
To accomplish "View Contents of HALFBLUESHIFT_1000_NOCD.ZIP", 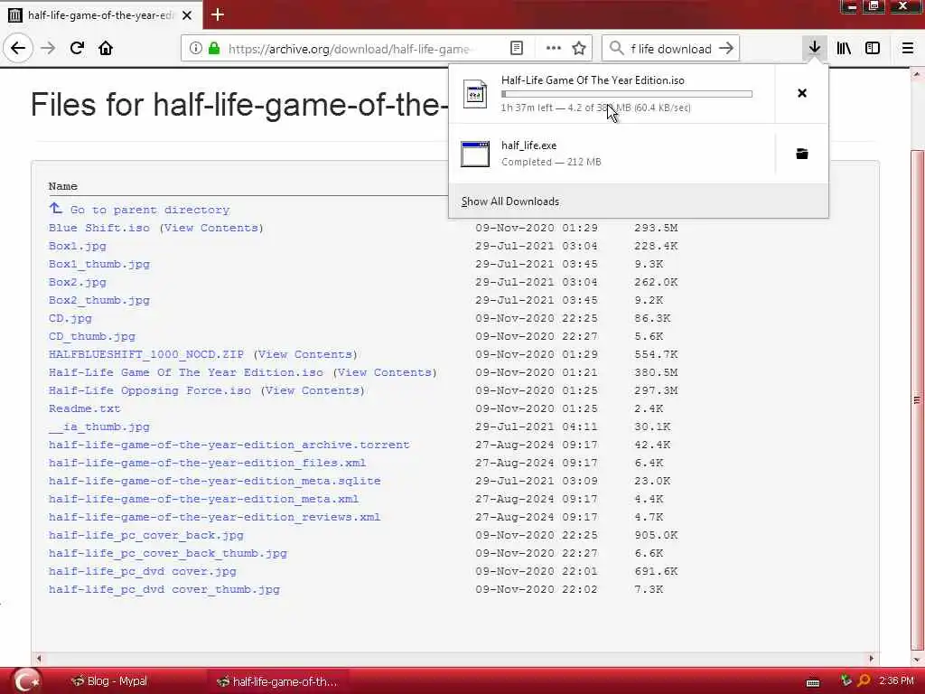I will click(x=305, y=354).
